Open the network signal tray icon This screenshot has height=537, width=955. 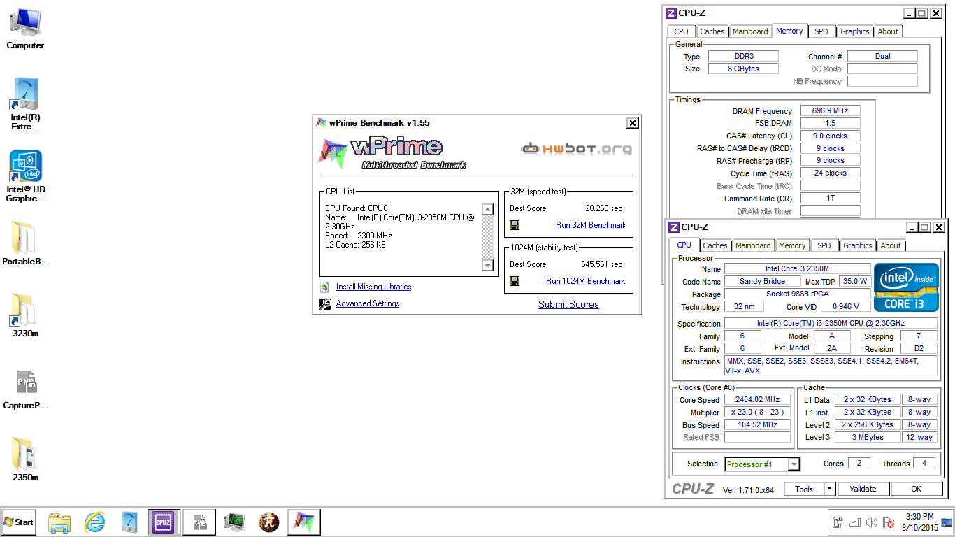click(854, 522)
